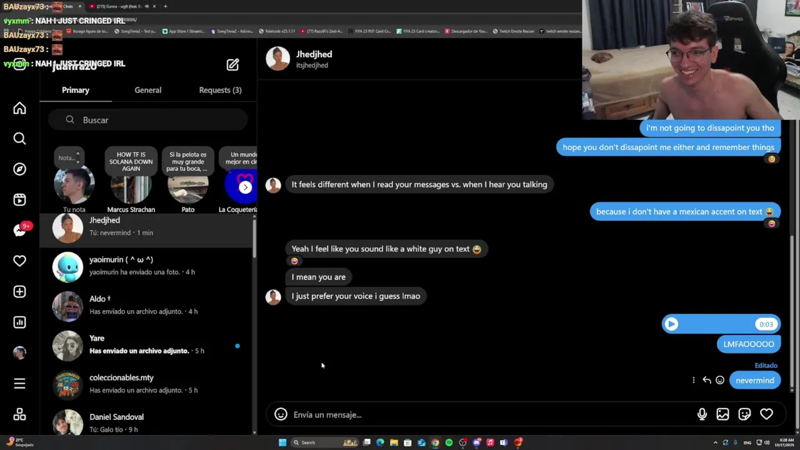The image size is (800, 450).
Task: Click Jhedjhed's avatar in chat header
Action: click(277, 58)
